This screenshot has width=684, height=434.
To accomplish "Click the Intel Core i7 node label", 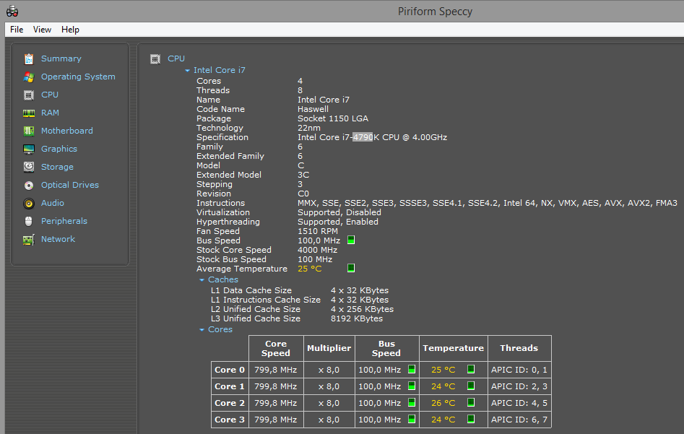I will point(220,70).
